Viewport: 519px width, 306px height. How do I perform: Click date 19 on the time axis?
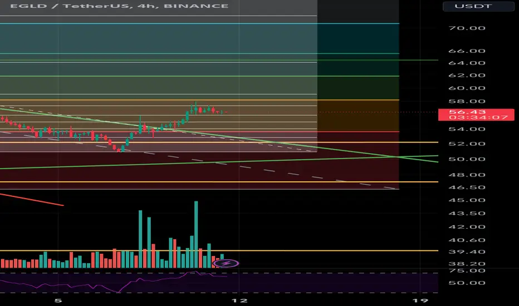click(420, 300)
